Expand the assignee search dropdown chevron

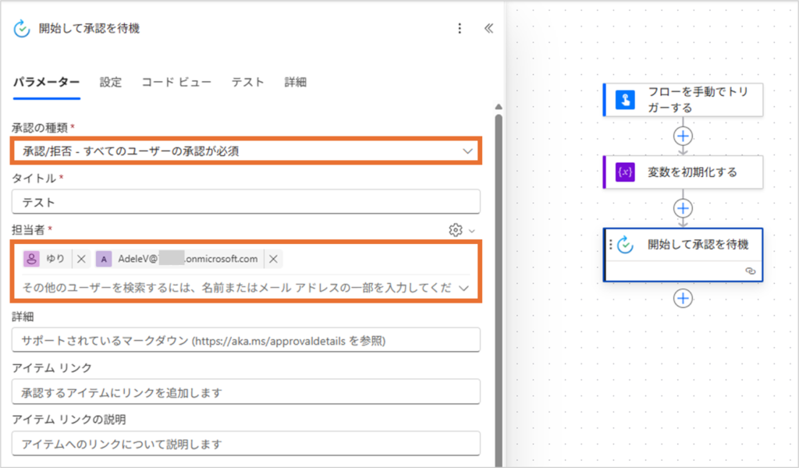point(465,288)
